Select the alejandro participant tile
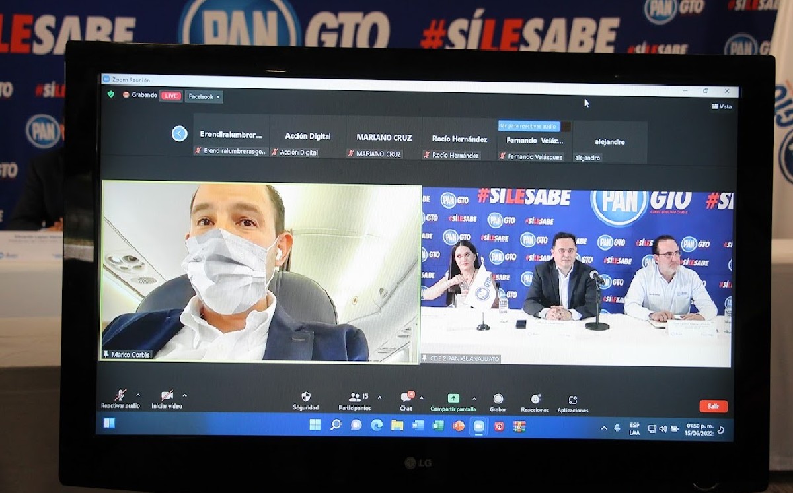 click(609, 142)
